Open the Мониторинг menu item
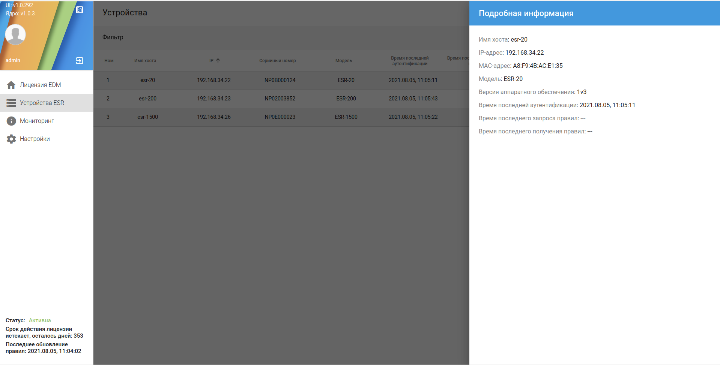This screenshot has width=720, height=365. [x=47, y=121]
